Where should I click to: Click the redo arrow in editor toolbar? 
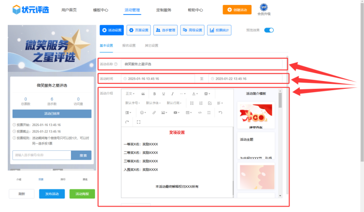(127, 122)
